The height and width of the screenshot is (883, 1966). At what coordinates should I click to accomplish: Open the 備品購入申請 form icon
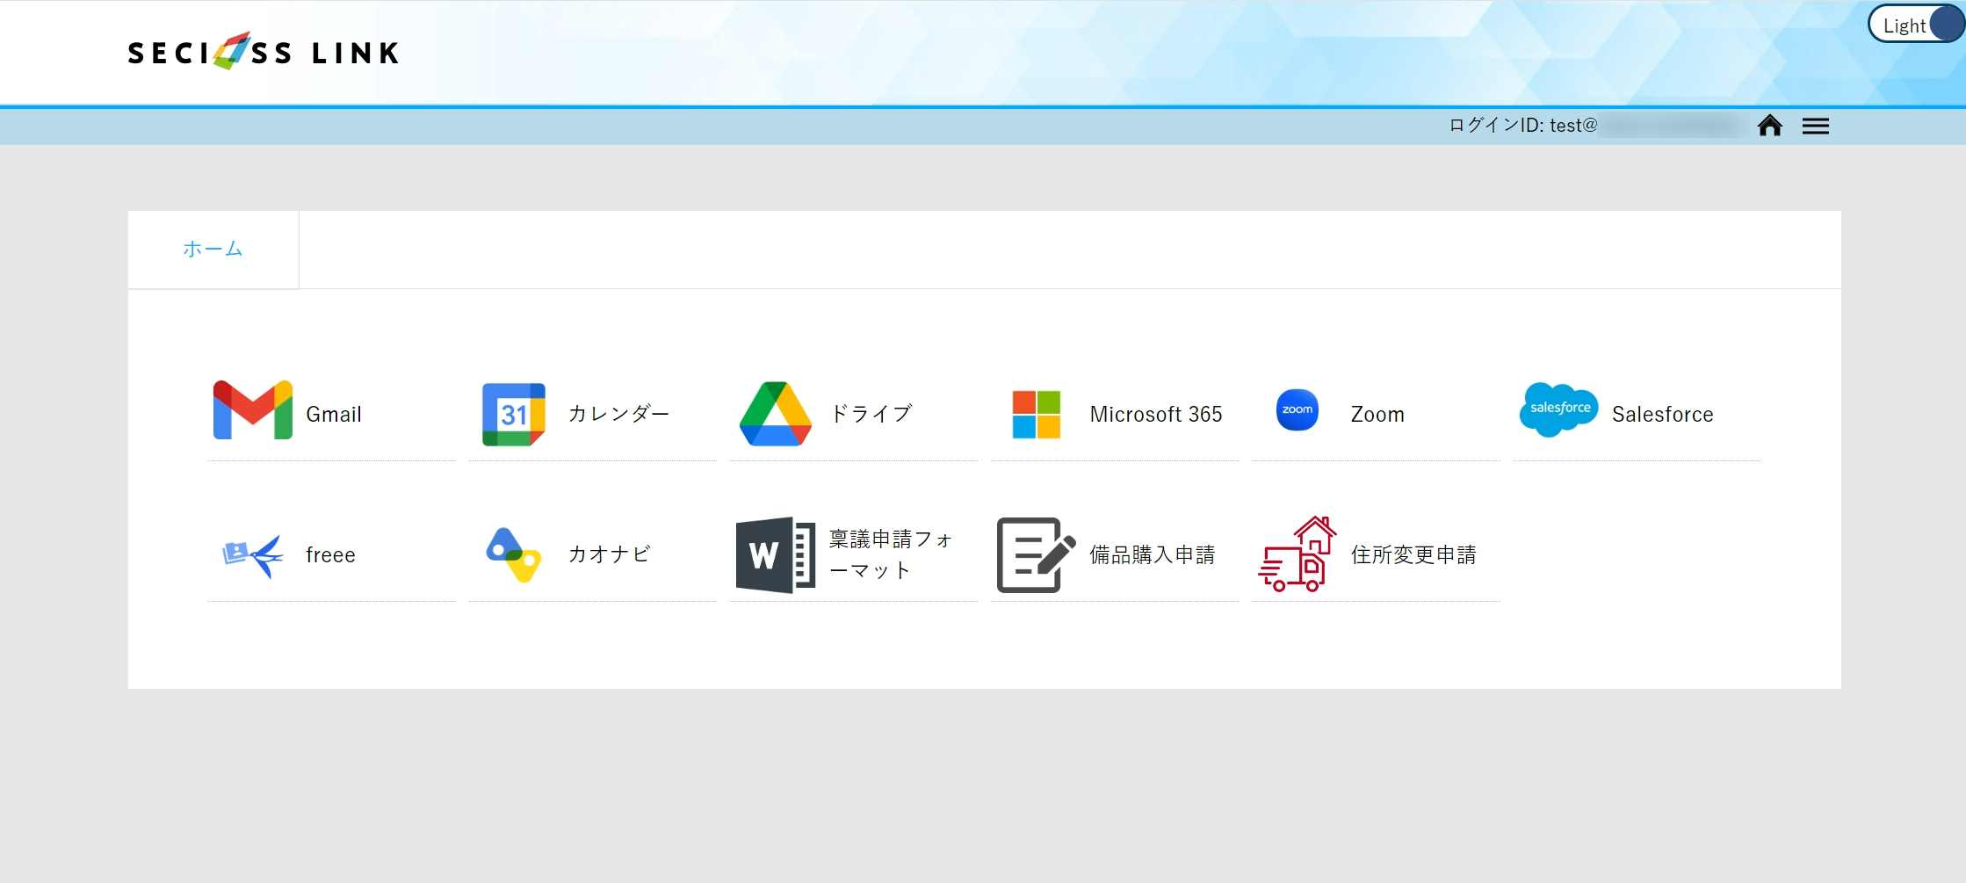[1037, 554]
